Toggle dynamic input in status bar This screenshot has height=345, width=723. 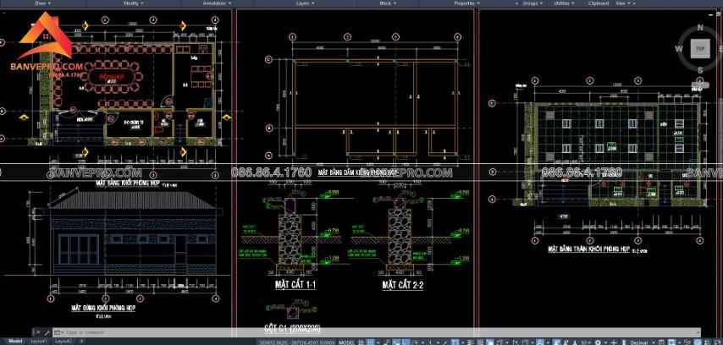tap(396, 342)
